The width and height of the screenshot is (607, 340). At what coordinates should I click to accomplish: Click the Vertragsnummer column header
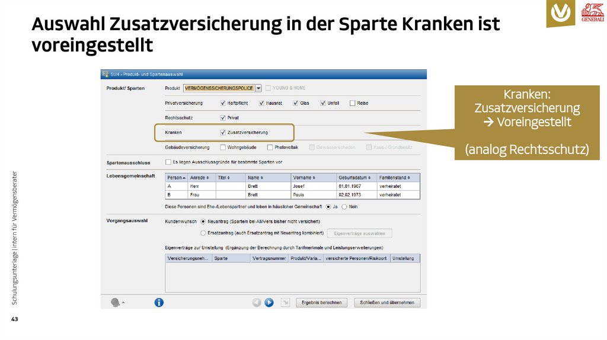[270, 258]
